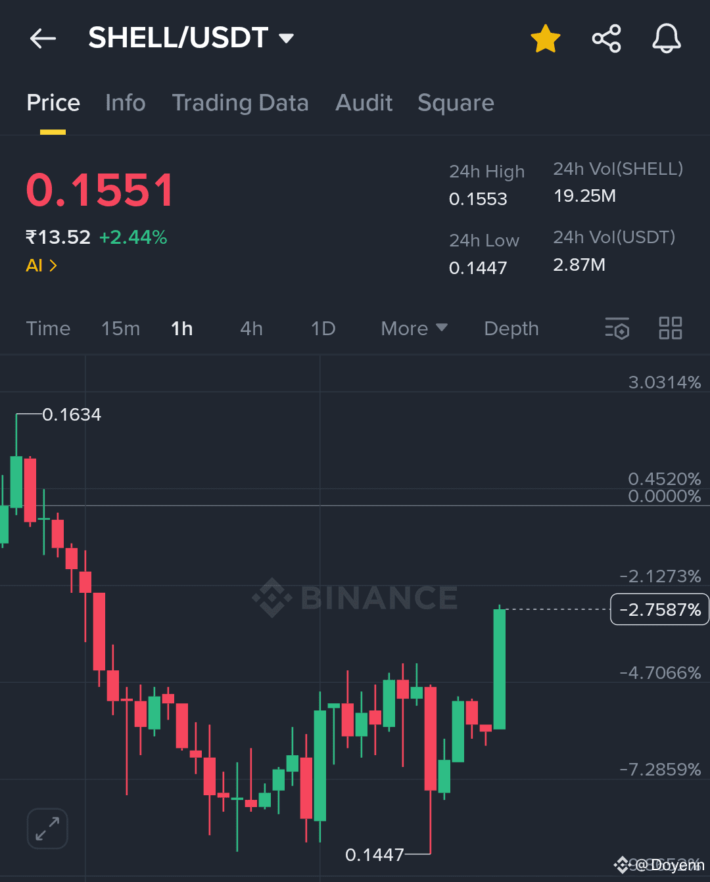Click the 24h Vol(USDT) value 2.87M
The height and width of the screenshot is (882, 710).
(x=579, y=265)
